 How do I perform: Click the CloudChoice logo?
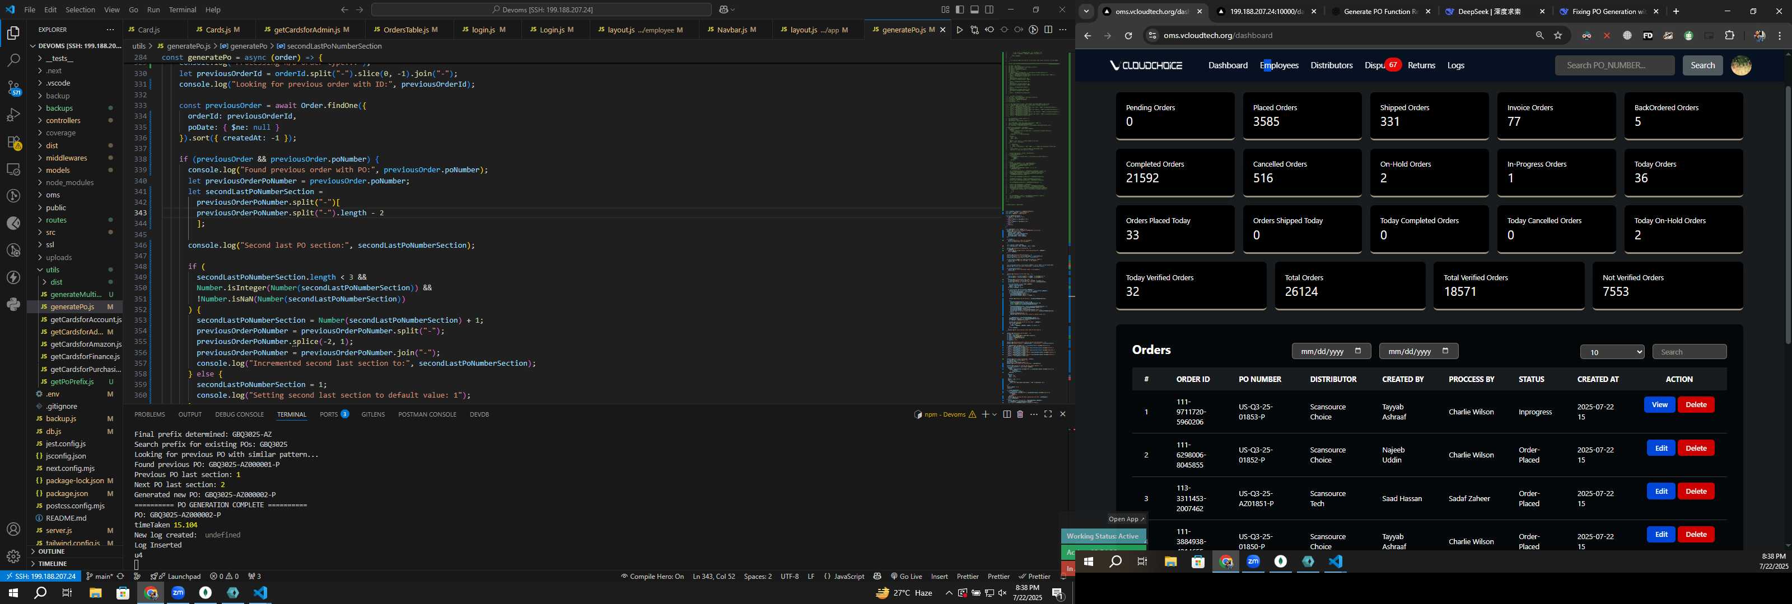[1146, 65]
